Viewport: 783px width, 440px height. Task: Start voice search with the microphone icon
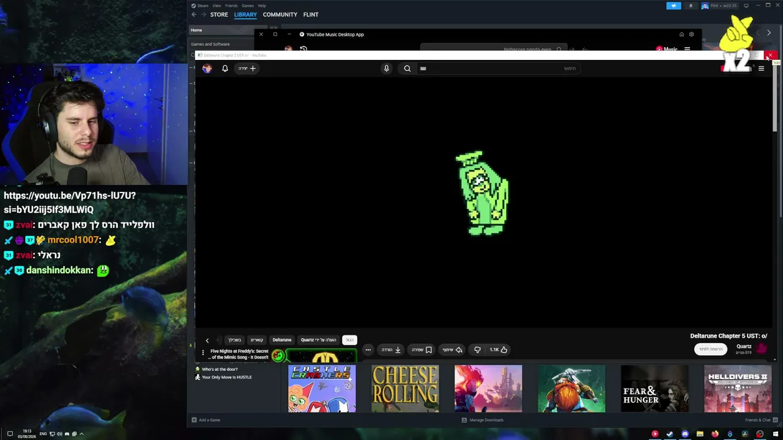pyautogui.click(x=387, y=68)
